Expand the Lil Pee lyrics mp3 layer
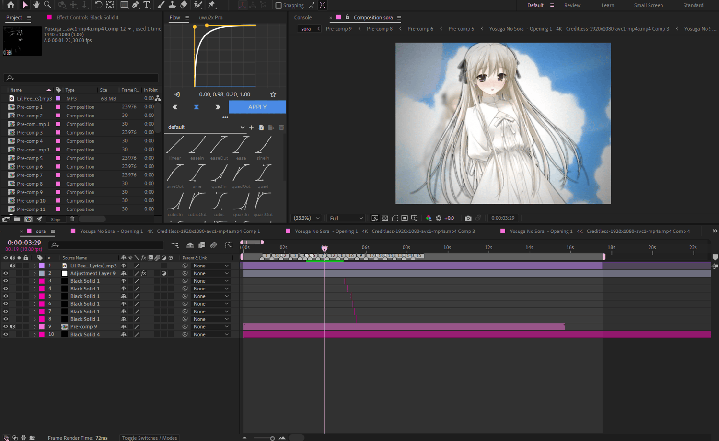Viewport: 719px width, 441px height. (x=35, y=266)
